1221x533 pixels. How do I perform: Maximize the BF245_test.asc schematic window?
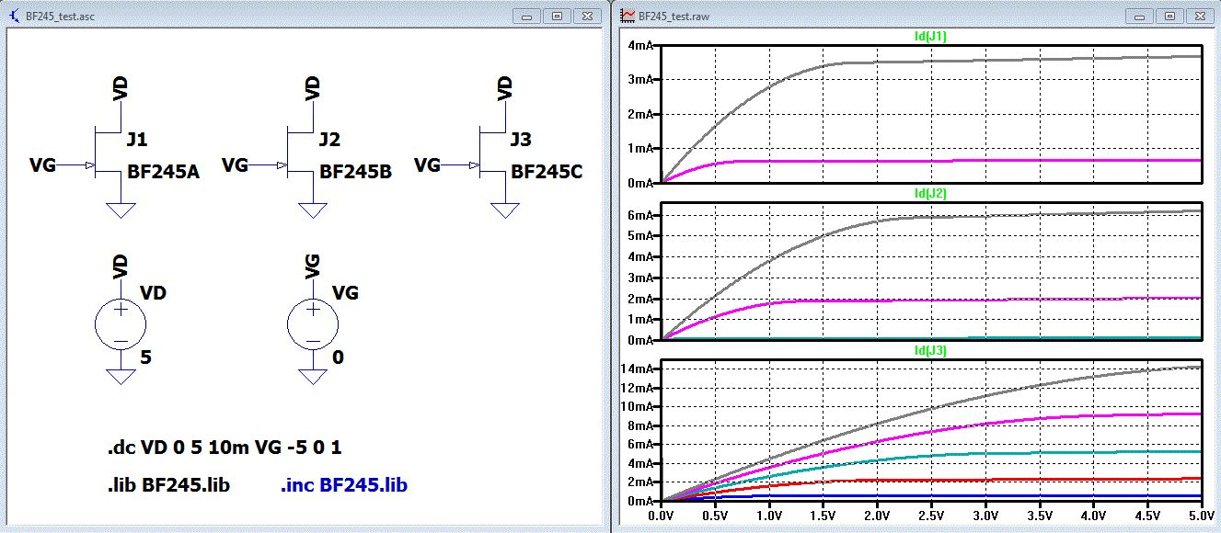point(557,17)
